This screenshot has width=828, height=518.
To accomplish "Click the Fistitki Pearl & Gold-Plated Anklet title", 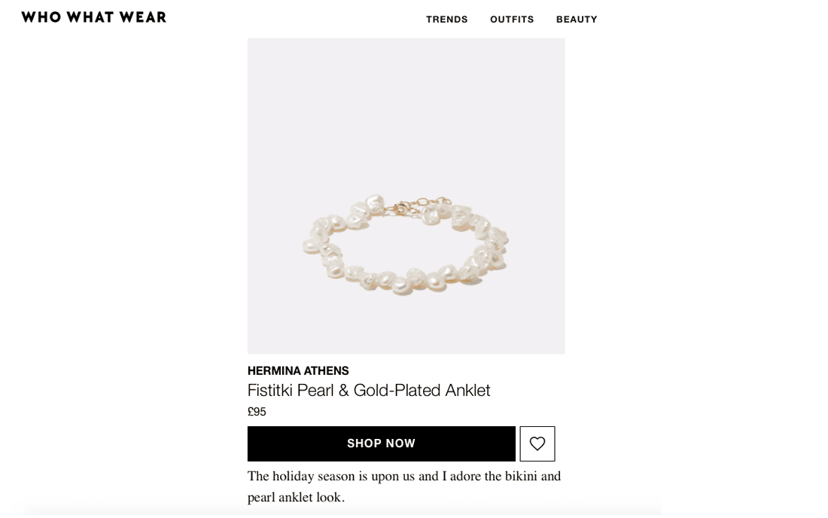I will (x=369, y=390).
